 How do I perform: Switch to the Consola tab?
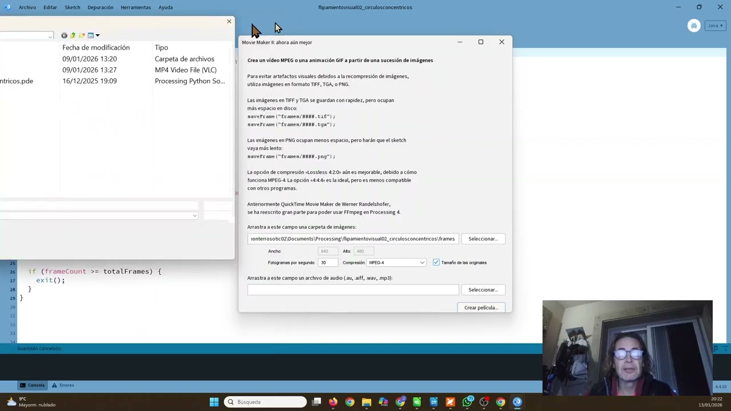pyautogui.click(x=33, y=385)
